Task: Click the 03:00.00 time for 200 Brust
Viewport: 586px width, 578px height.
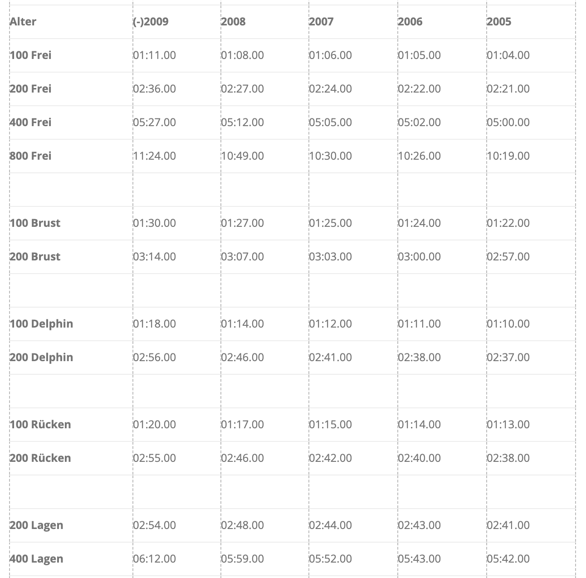Action: (x=419, y=257)
